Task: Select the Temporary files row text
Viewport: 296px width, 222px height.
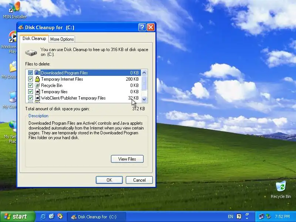Action: click(x=54, y=92)
